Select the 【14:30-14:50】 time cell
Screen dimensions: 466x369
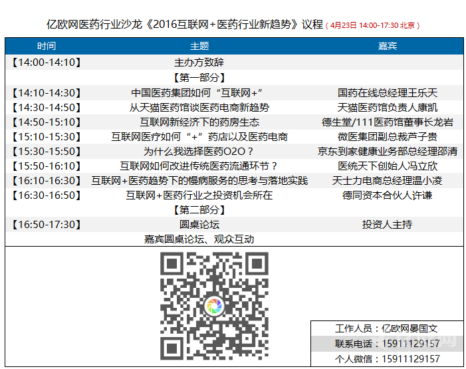coord(47,107)
